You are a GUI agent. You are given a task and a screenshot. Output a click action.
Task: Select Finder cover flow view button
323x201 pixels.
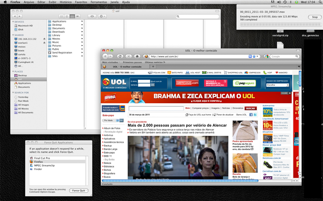(x=78, y=16)
